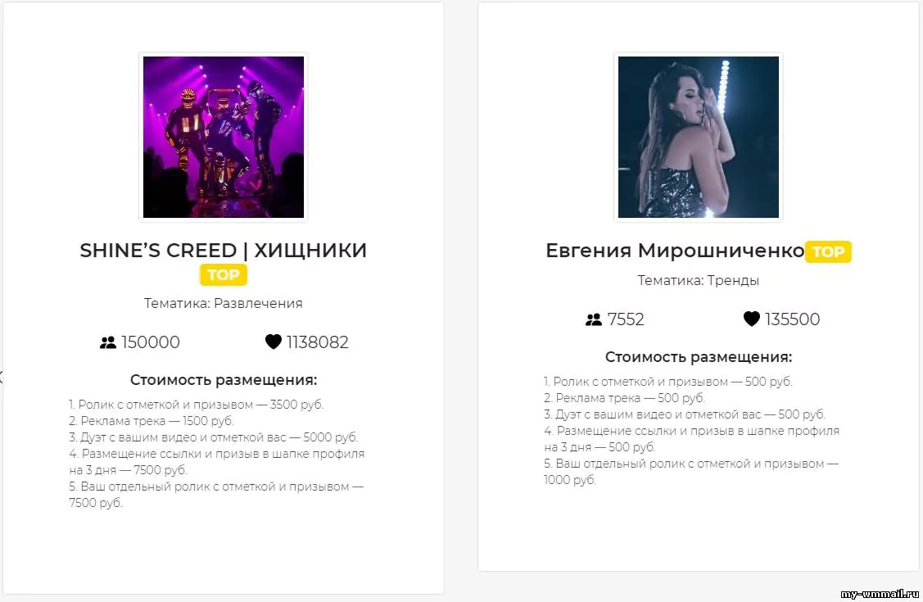
Task: Click the heart icon beside 1138082
Action: tap(274, 342)
